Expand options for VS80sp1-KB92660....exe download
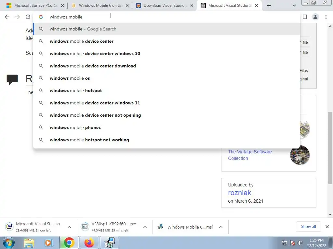The width and height of the screenshot is (333, 249). (x=145, y=227)
